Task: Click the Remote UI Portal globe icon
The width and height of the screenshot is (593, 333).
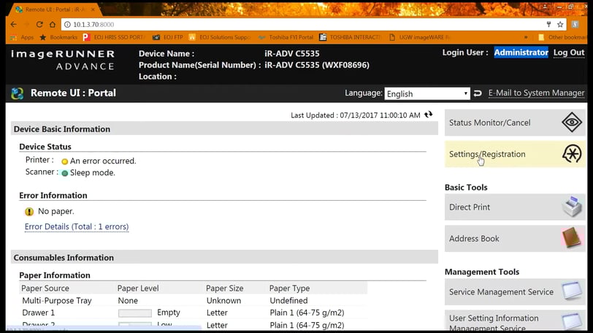Action: (x=18, y=93)
